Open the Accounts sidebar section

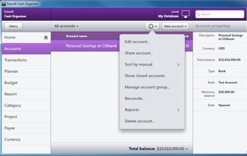tap(26, 49)
